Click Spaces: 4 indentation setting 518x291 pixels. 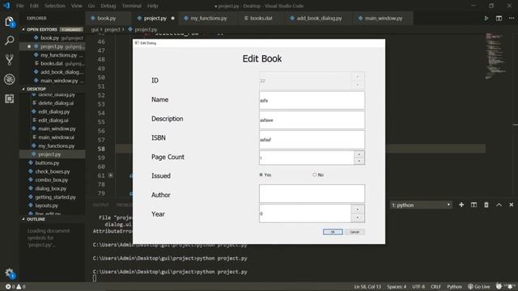click(397, 287)
